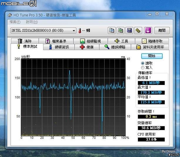Click the 離開 exit button
Viewport: 180px width, 157px height.
point(162,30)
